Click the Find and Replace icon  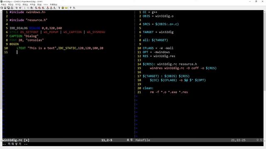(36, 8)
